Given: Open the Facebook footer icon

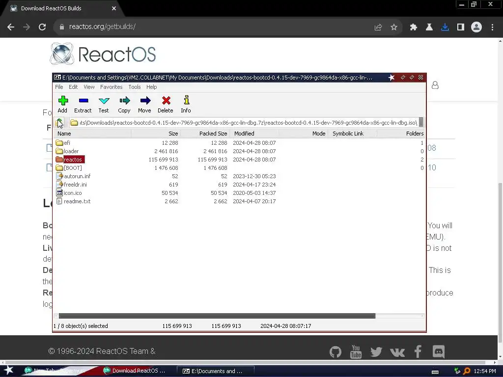Looking at the screenshot, I should click(x=418, y=351).
